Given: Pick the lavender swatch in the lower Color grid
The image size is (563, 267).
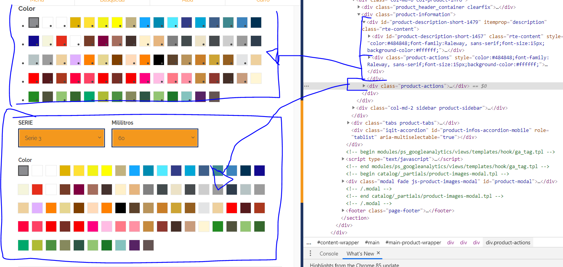Looking at the screenshot, I should (x=37, y=208).
